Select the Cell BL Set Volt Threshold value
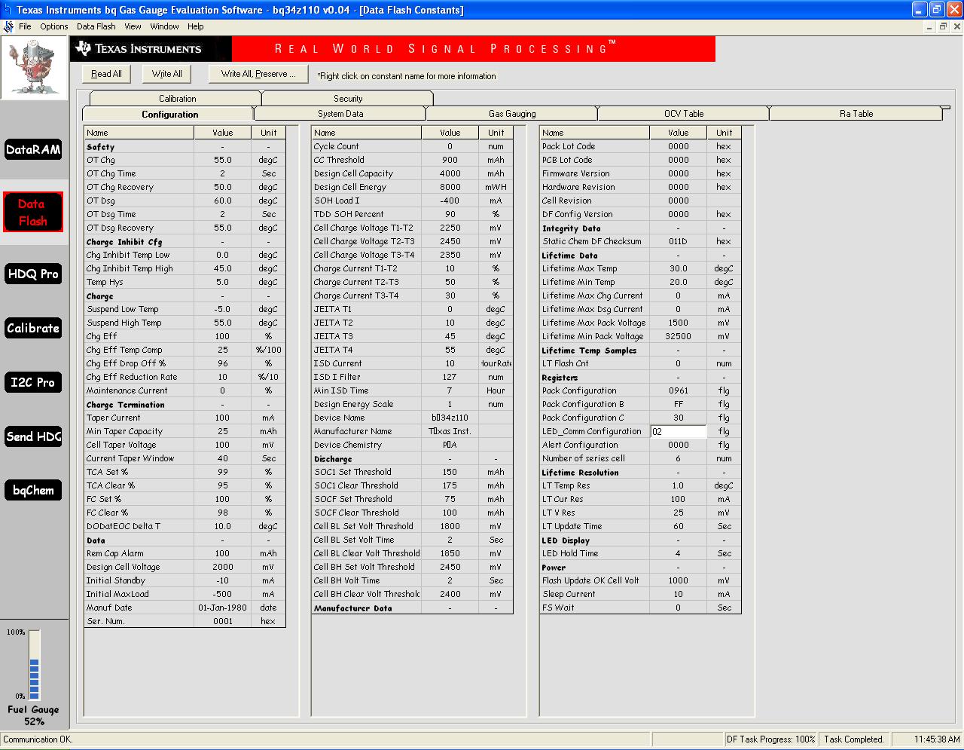The width and height of the screenshot is (964, 750). click(x=450, y=526)
